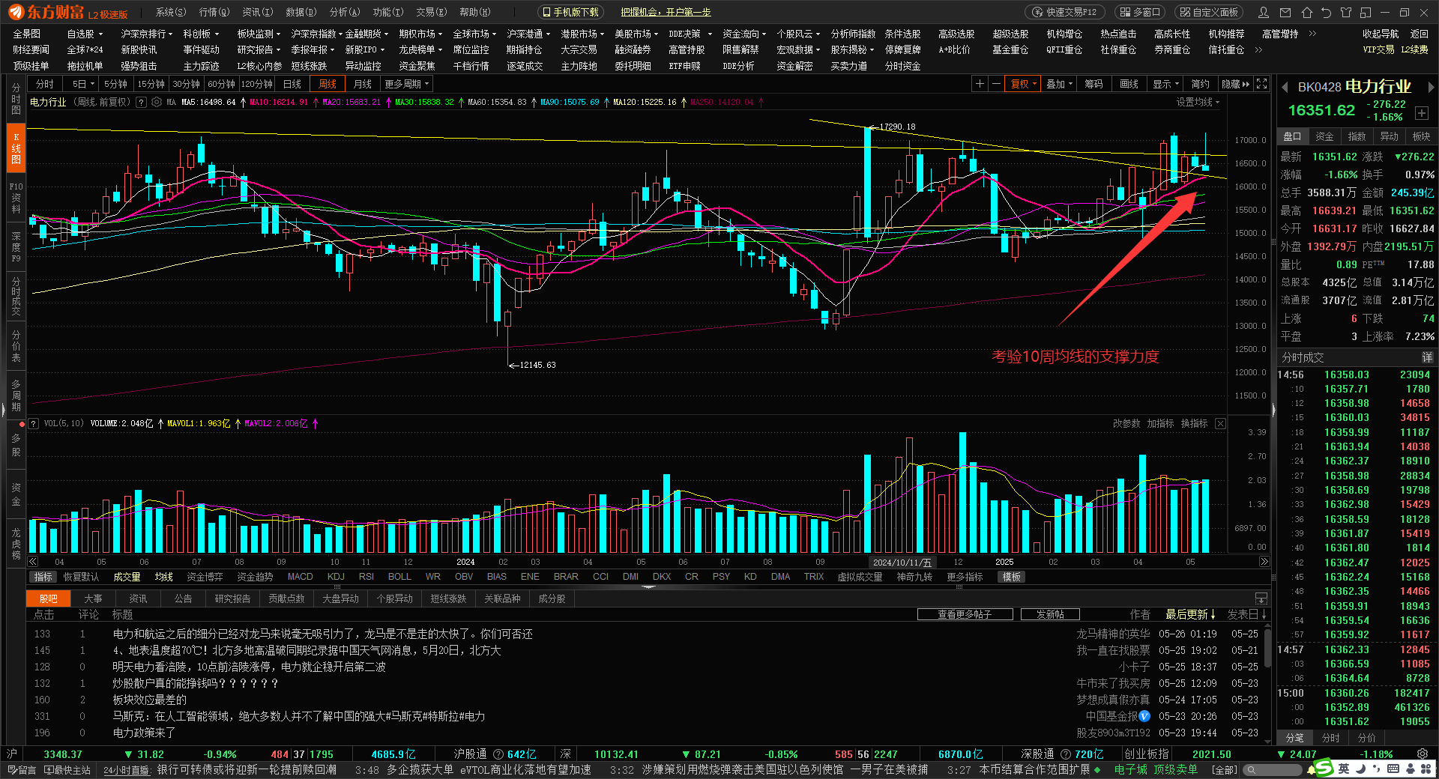Toggle fullscreen chart icon
The width and height of the screenshot is (1439, 779).
[x=1262, y=84]
